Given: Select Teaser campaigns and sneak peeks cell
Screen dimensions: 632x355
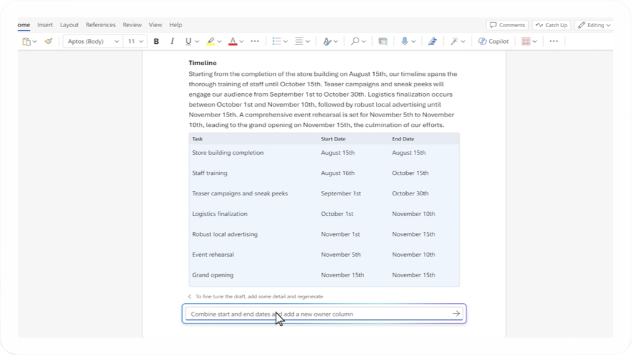Looking at the screenshot, I should click(240, 194).
